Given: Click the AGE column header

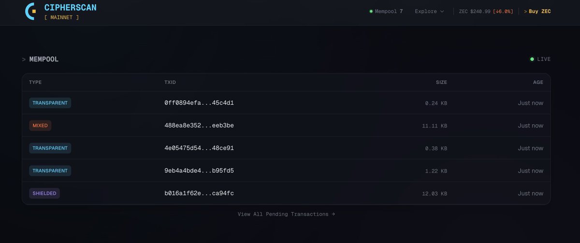Looking at the screenshot, I should [538, 82].
